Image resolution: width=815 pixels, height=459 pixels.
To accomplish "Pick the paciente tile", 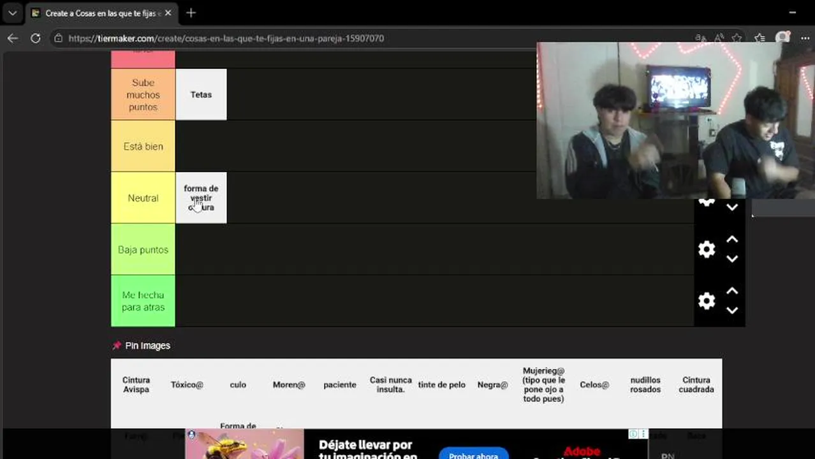I will 340,384.
